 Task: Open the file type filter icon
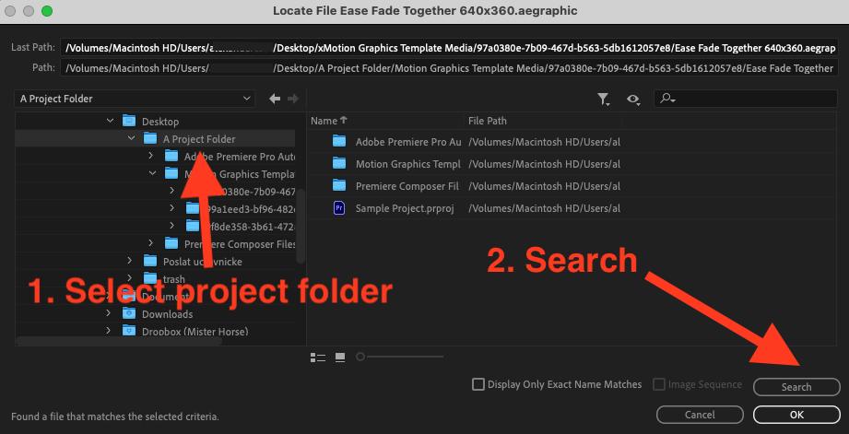click(603, 99)
